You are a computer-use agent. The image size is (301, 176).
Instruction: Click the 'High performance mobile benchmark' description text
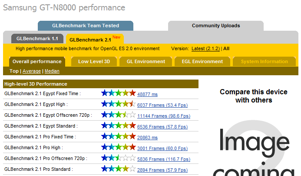[x=88, y=48]
